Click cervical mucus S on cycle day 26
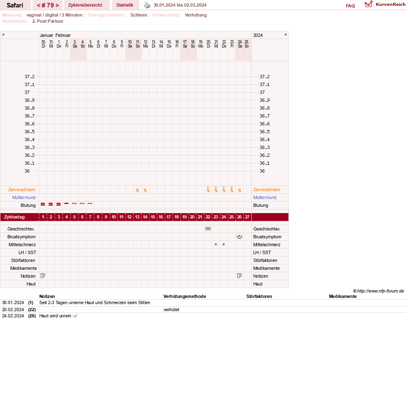Screen dimensions: 406x420 coord(239,190)
